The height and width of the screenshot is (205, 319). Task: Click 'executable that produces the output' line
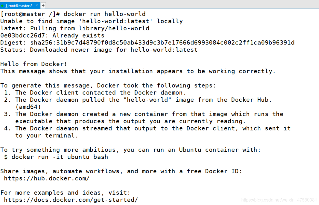(130, 121)
